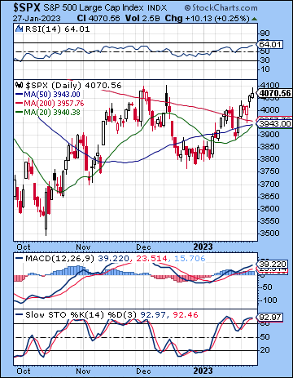The image size is (293, 378).
Task: Click the Slow STO %K(14) %D(3) label
Action: (81, 315)
